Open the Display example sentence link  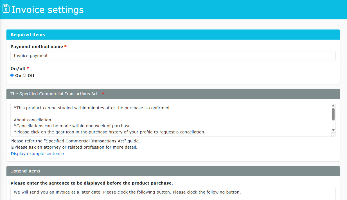click(x=37, y=154)
